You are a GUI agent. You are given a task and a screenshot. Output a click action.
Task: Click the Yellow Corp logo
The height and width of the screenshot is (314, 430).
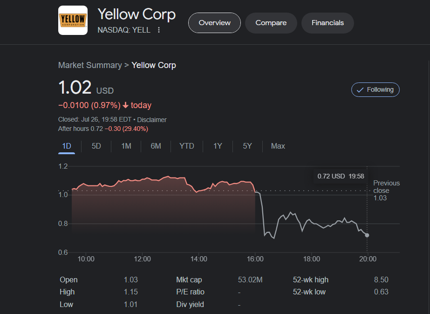pos(73,20)
